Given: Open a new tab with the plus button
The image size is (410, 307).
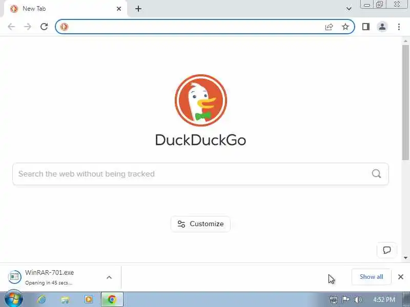Looking at the screenshot, I should click(138, 9).
